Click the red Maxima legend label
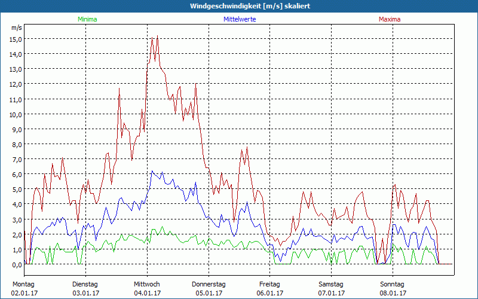Screen dimensions: 478x299 coord(390,19)
